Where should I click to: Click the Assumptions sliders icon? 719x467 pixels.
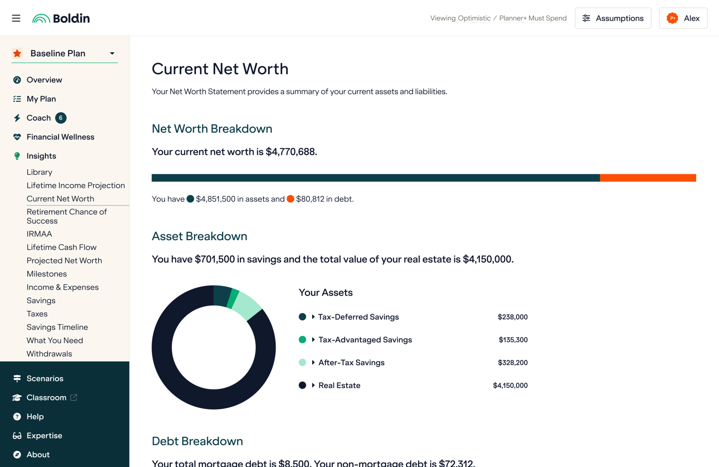[x=586, y=18]
